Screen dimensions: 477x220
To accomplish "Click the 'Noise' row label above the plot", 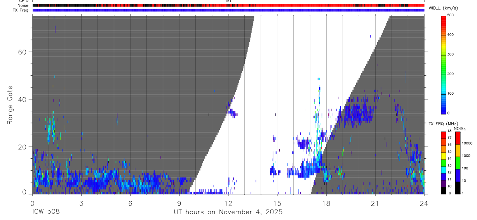I will tap(23, 5).
